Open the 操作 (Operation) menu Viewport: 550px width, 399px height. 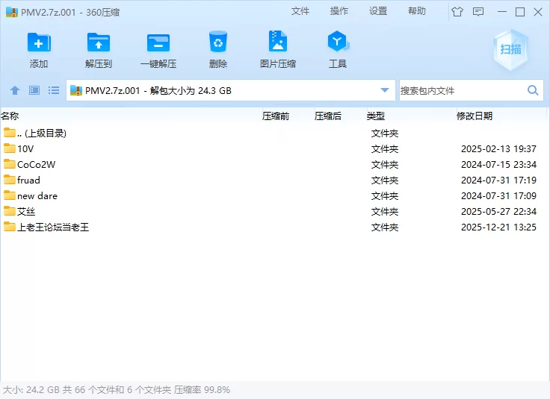point(339,11)
